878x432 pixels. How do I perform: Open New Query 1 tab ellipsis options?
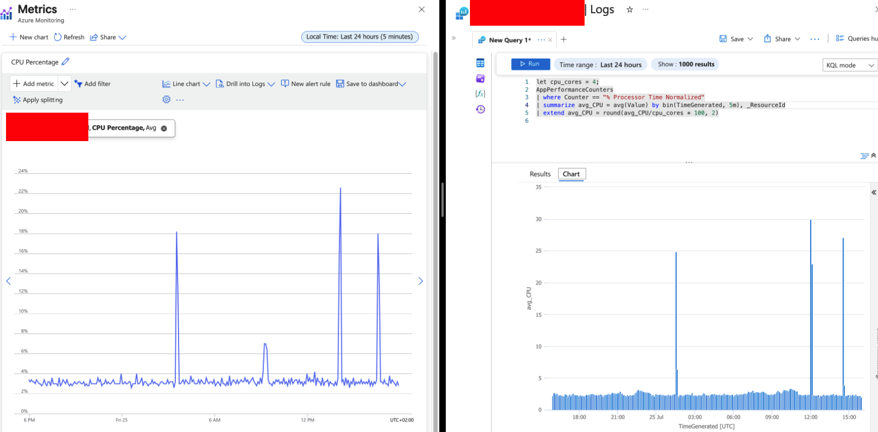541,40
